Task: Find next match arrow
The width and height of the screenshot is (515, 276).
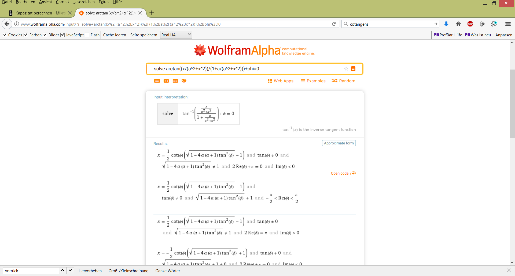Action: point(70,270)
